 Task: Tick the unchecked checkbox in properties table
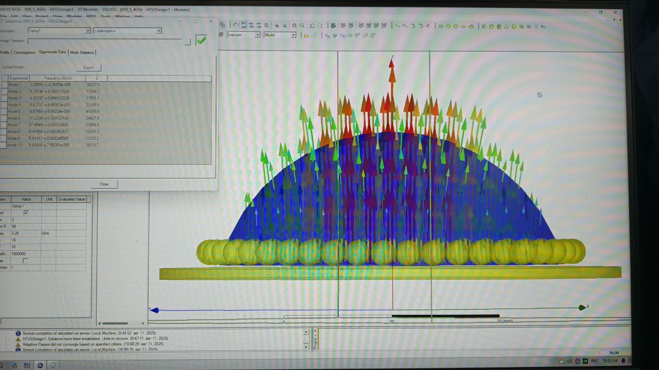point(25,261)
